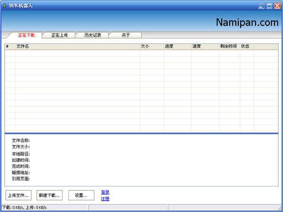Sort by the 速度 column header
This screenshot has width=283, height=212.
[x=205, y=47]
